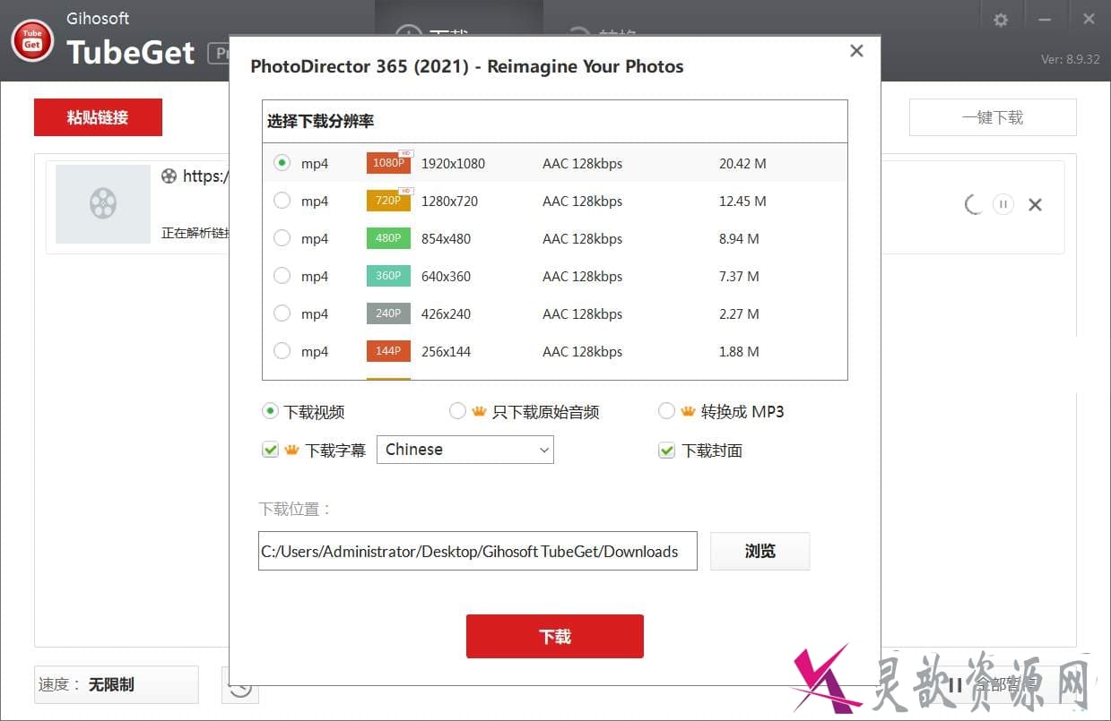Image resolution: width=1111 pixels, height=721 pixels.
Task: Choose the 下载视频 radio option
Action: point(270,411)
